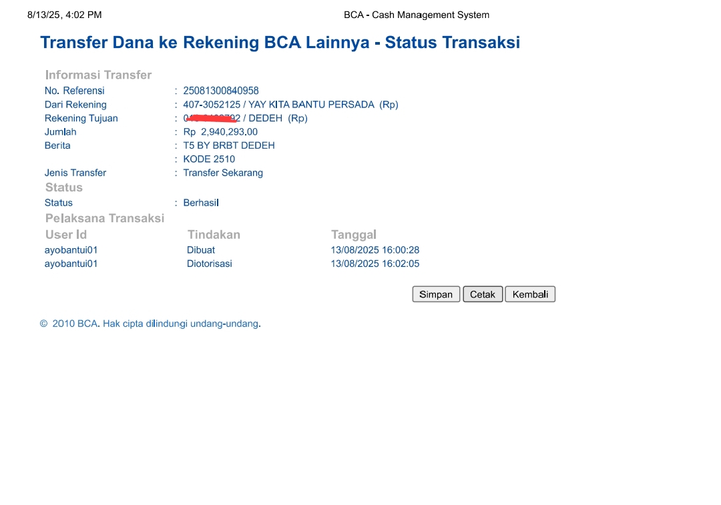
Task: Click the creation timestamp 13/08/2025 16:00:28
Action: [375, 250]
